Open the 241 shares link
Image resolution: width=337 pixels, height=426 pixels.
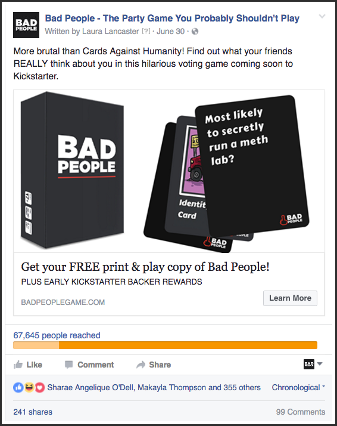coord(33,412)
